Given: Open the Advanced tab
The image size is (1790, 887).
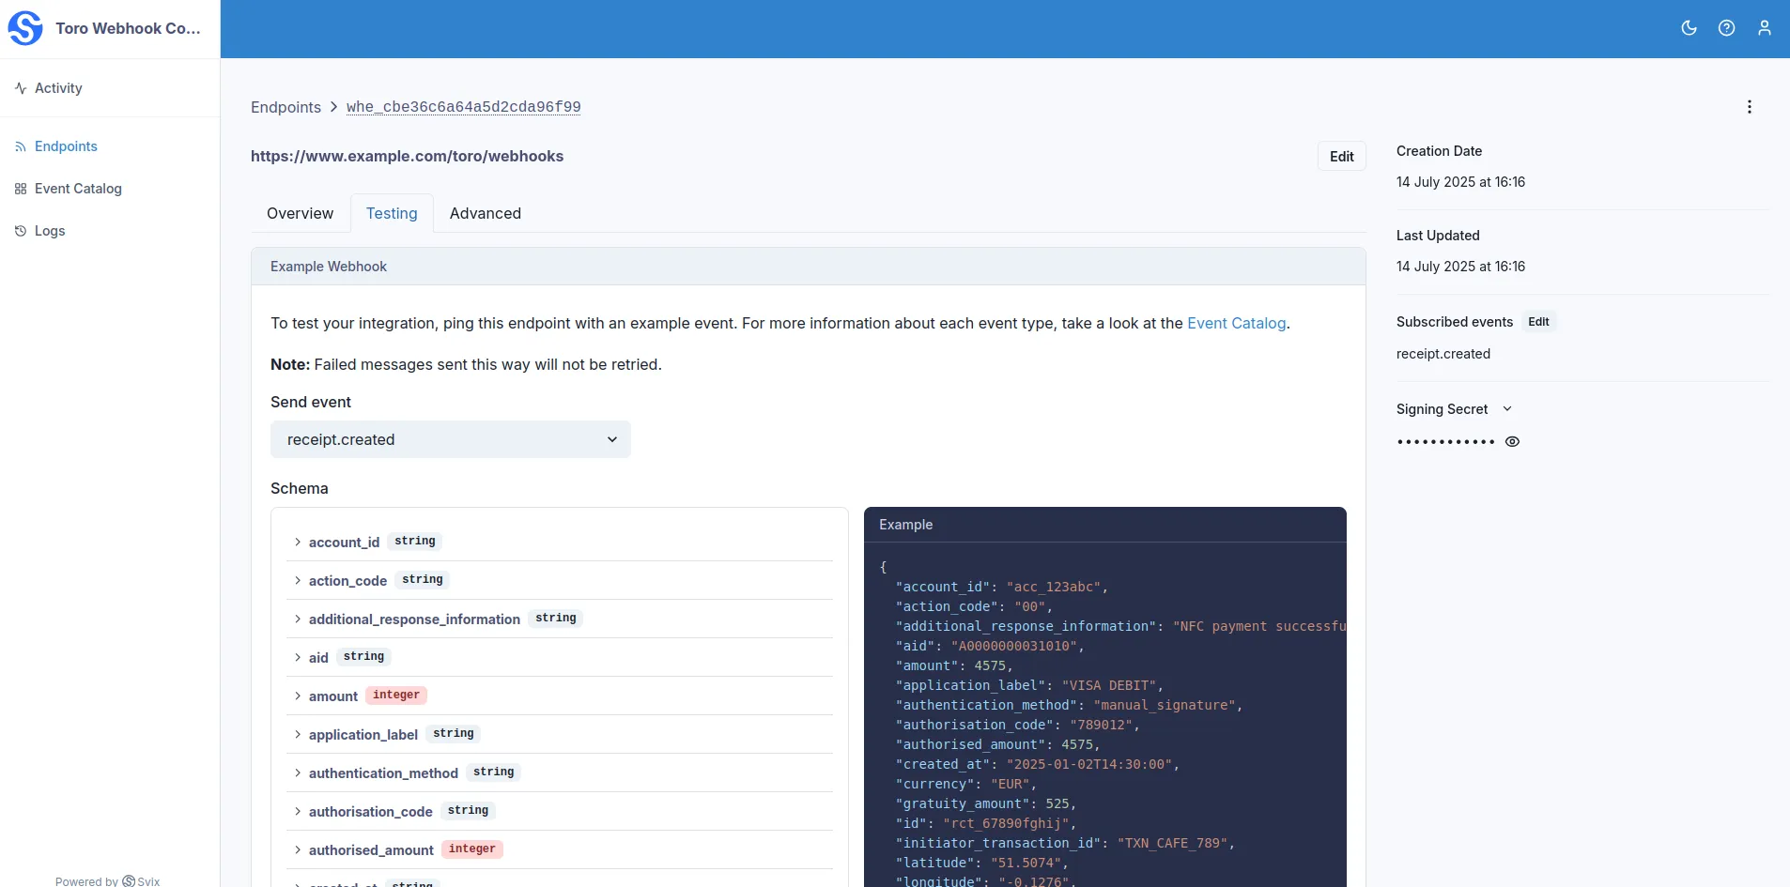Looking at the screenshot, I should click(x=486, y=213).
